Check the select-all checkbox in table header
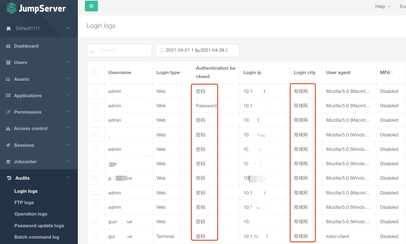The width and height of the screenshot is (406, 244). click(x=96, y=72)
